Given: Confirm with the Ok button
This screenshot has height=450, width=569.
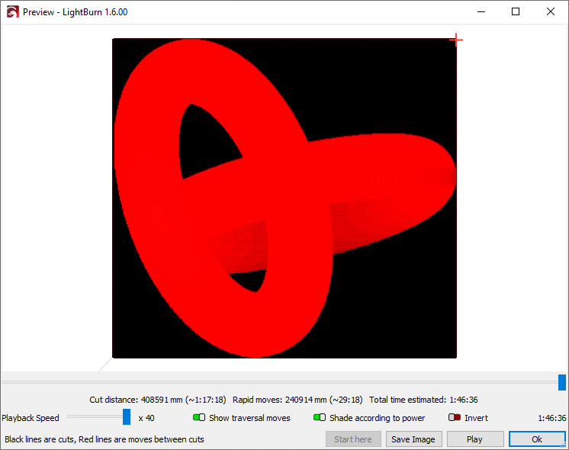Looking at the screenshot, I should [x=537, y=439].
